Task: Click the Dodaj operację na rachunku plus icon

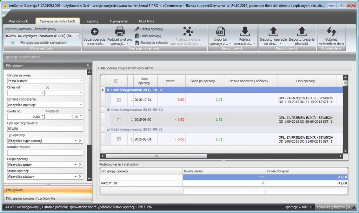Action: pyautogui.click(x=94, y=32)
